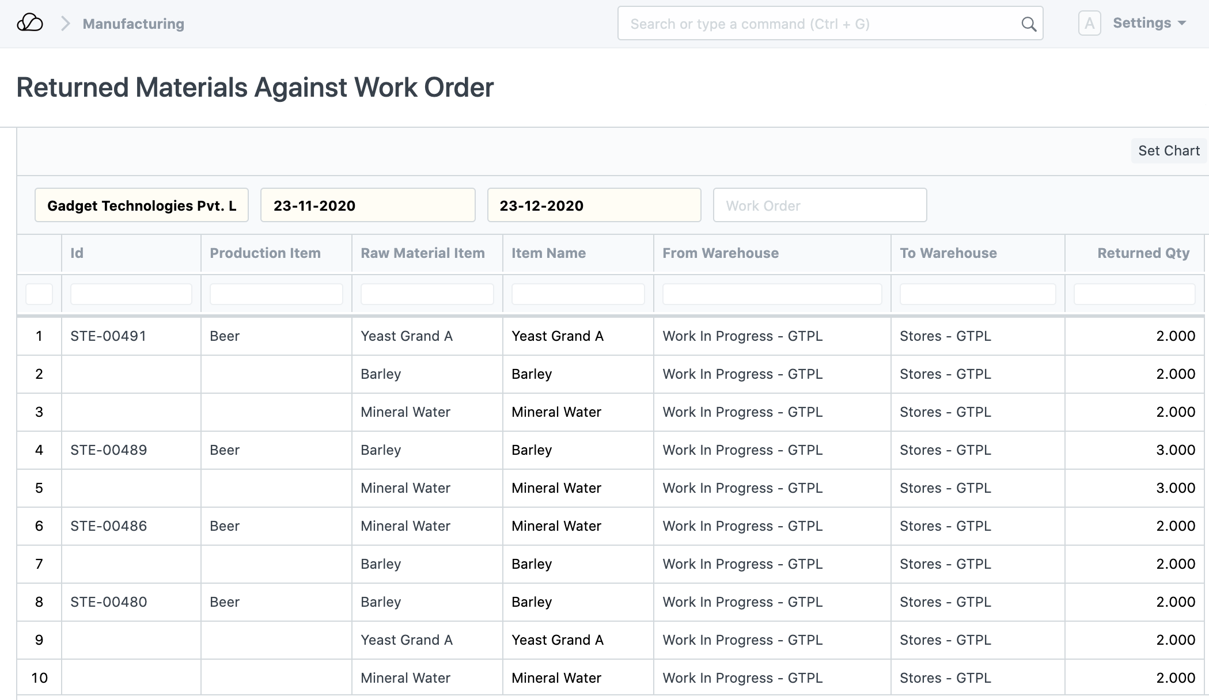Click the Returned Qty column header
This screenshot has height=700, width=1209.
click(x=1143, y=253)
